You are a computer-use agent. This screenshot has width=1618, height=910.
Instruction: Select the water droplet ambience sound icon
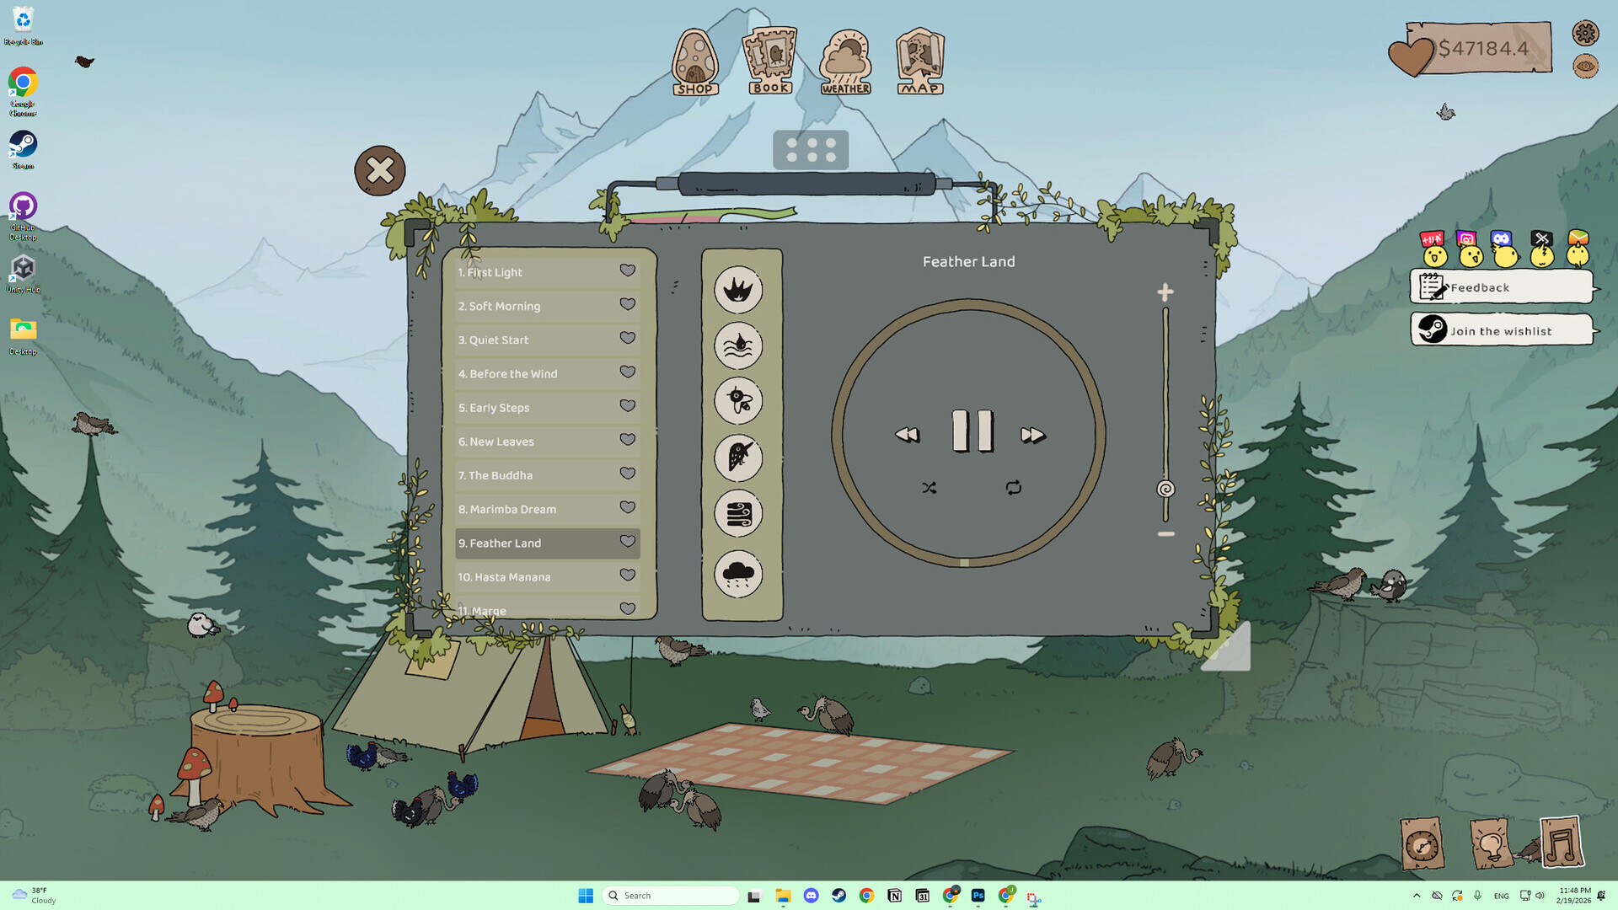[x=739, y=346]
